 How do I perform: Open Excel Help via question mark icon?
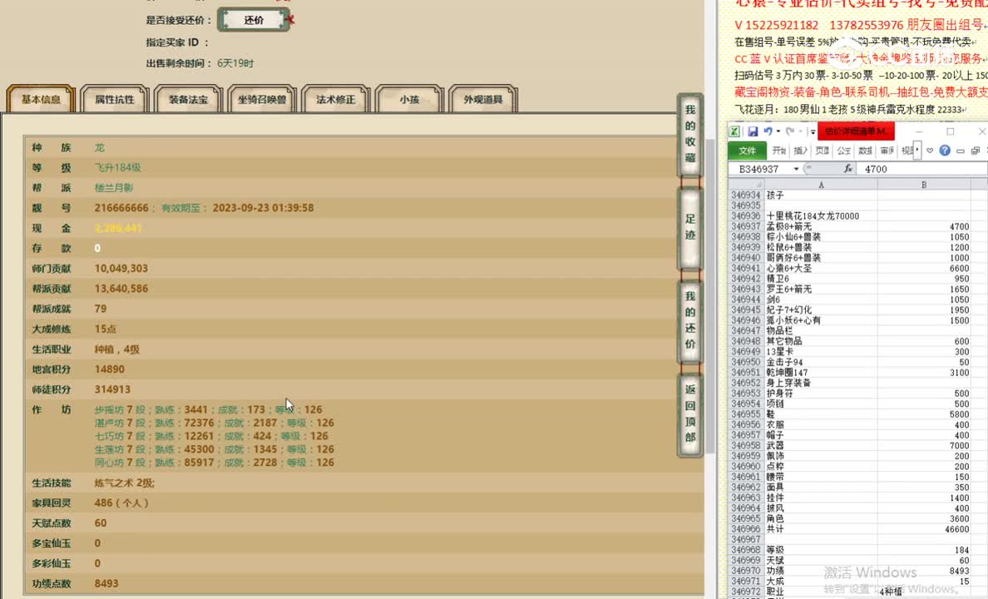click(x=945, y=151)
